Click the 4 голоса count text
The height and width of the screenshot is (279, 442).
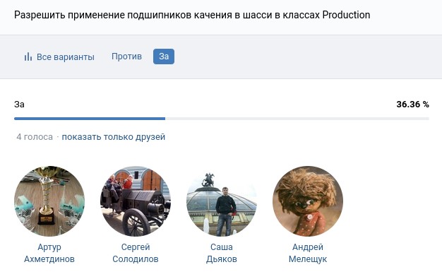(35, 137)
